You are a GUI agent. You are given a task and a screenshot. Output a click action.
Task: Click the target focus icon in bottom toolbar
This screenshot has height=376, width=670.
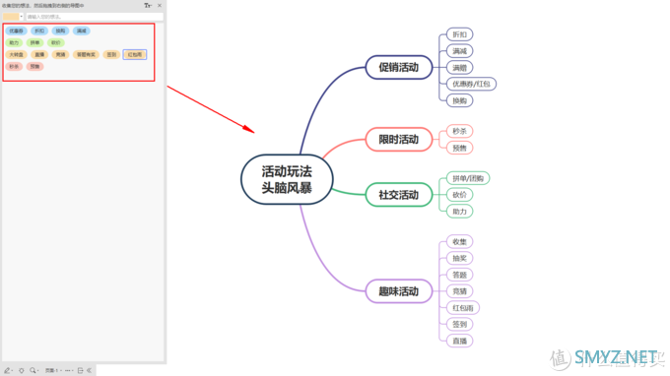(22, 370)
